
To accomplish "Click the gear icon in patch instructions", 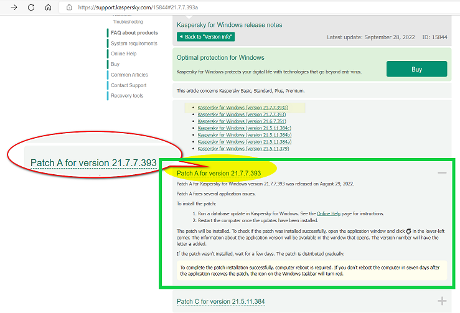I will [408, 231].
